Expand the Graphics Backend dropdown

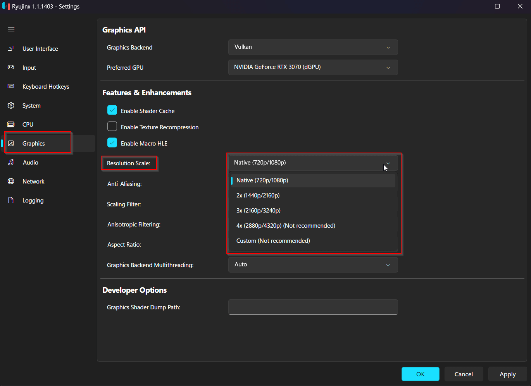pyautogui.click(x=313, y=47)
